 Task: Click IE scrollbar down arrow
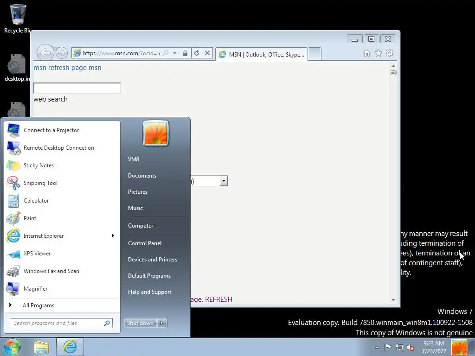(x=393, y=300)
